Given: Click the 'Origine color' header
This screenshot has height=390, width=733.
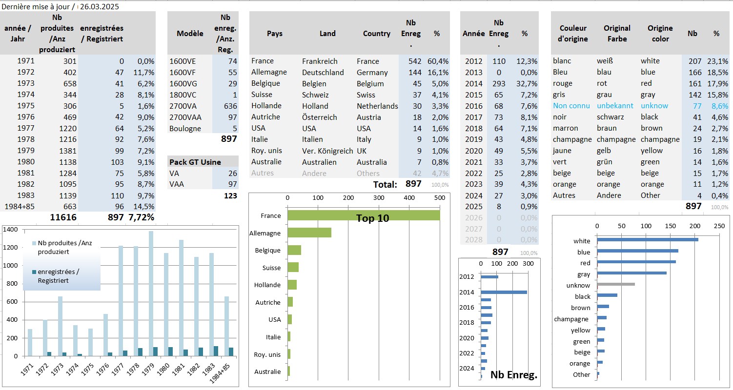Looking at the screenshot, I should [x=660, y=33].
